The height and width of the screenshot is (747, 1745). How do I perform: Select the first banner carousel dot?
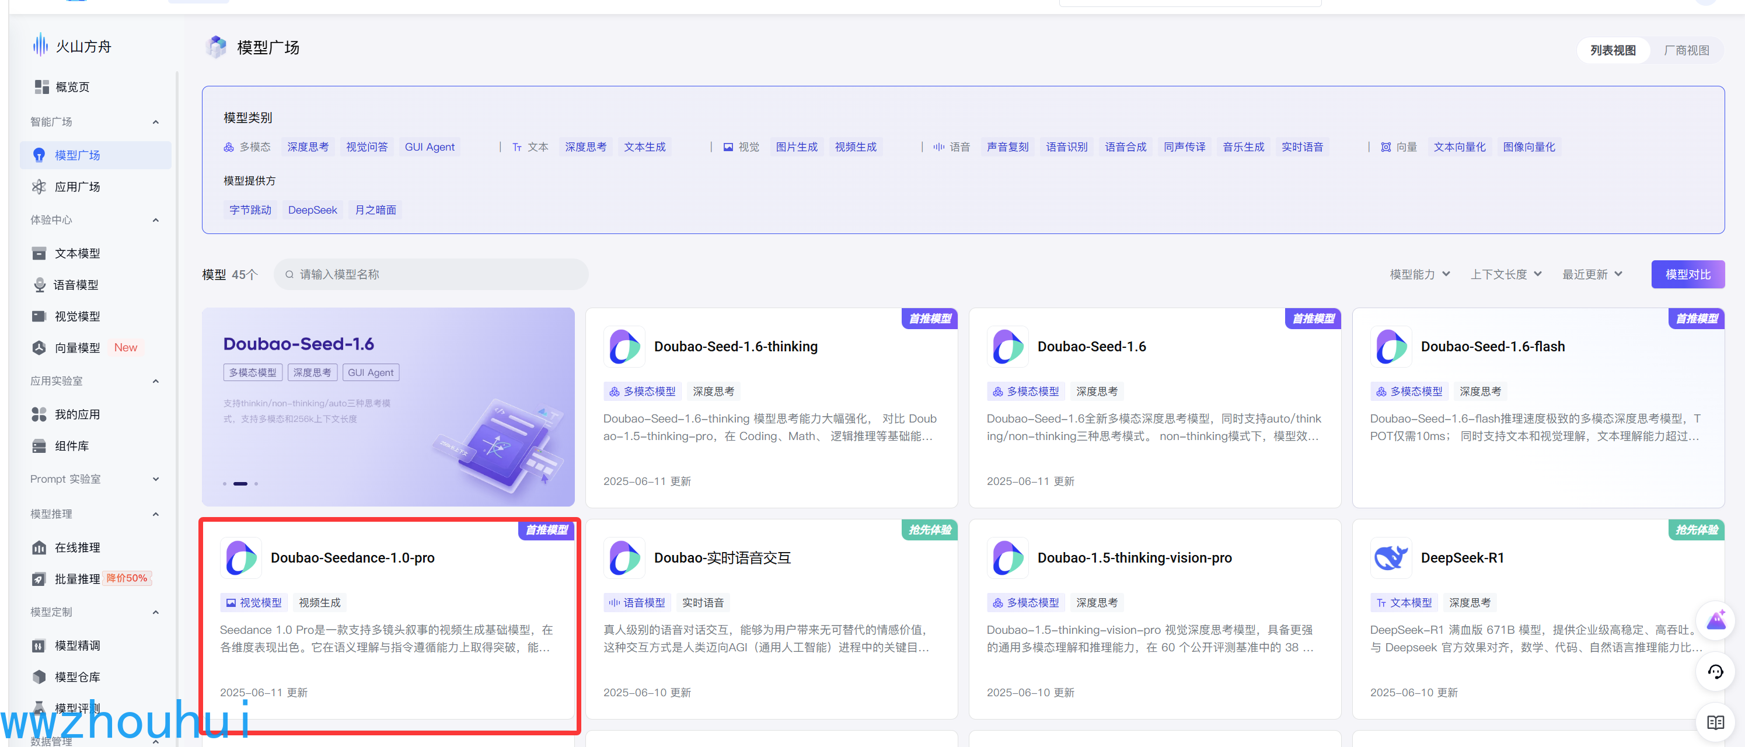point(225,484)
